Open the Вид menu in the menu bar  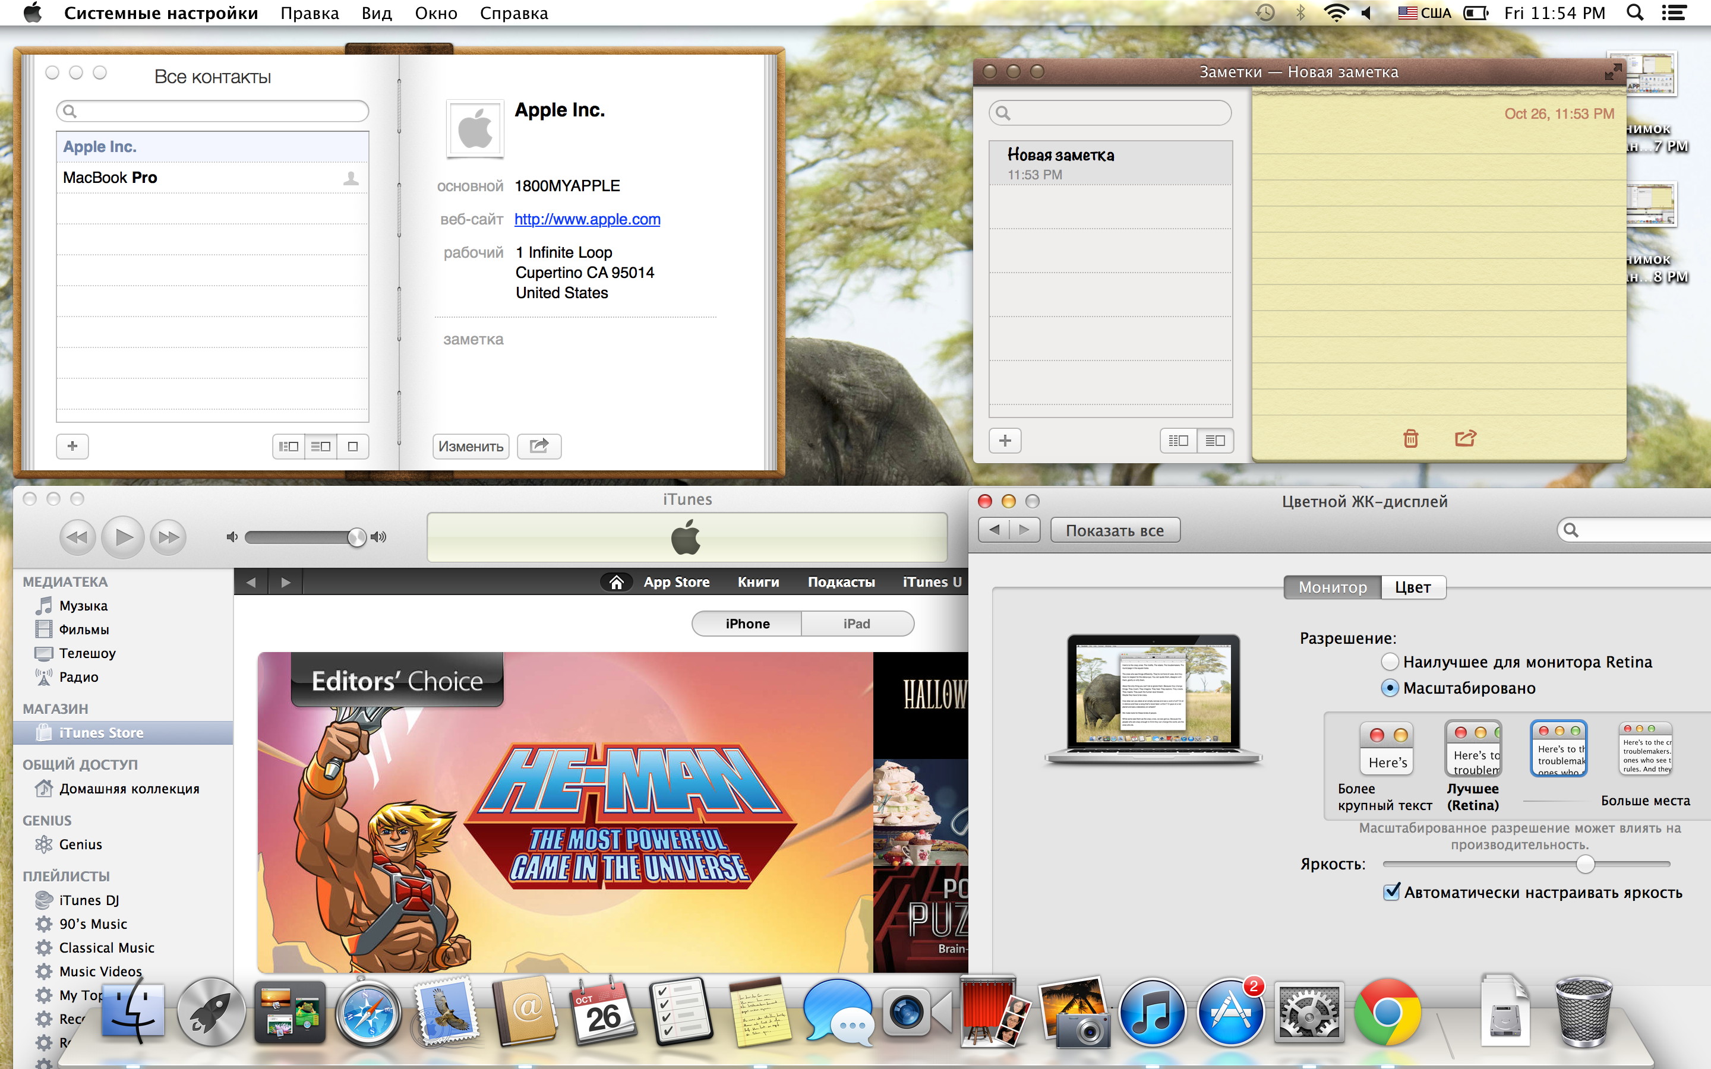click(376, 12)
